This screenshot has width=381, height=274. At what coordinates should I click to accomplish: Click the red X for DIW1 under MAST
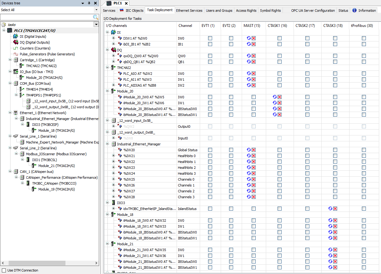[254, 38]
